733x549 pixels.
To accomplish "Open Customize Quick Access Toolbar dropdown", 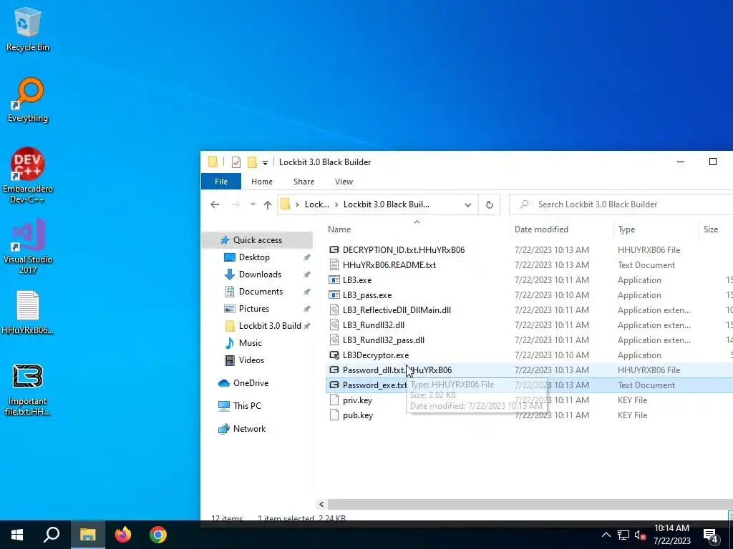I will 265,162.
